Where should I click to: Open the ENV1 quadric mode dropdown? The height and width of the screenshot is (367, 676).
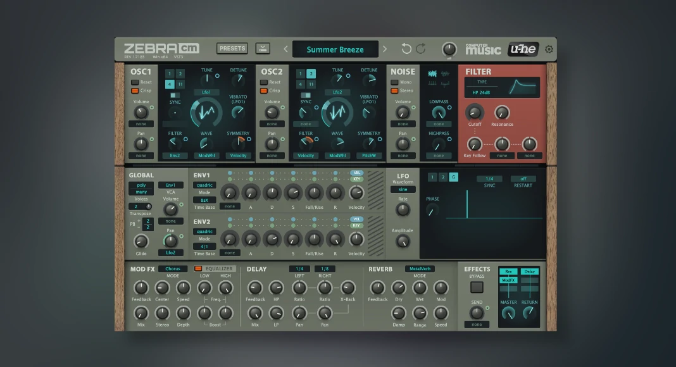coord(204,185)
